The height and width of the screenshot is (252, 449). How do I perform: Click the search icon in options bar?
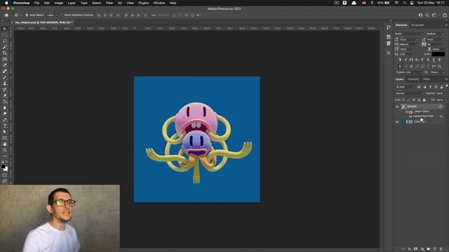pos(427,15)
